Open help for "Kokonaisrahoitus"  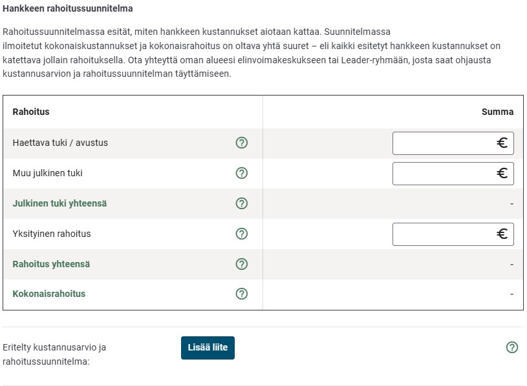pyautogui.click(x=242, y=294)
